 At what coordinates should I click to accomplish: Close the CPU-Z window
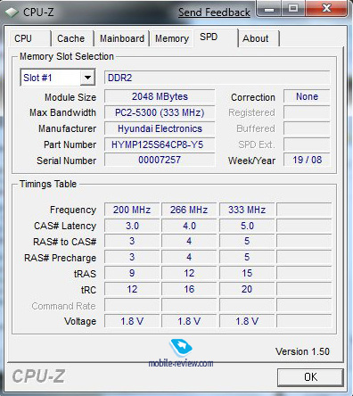tap(326, 9)
